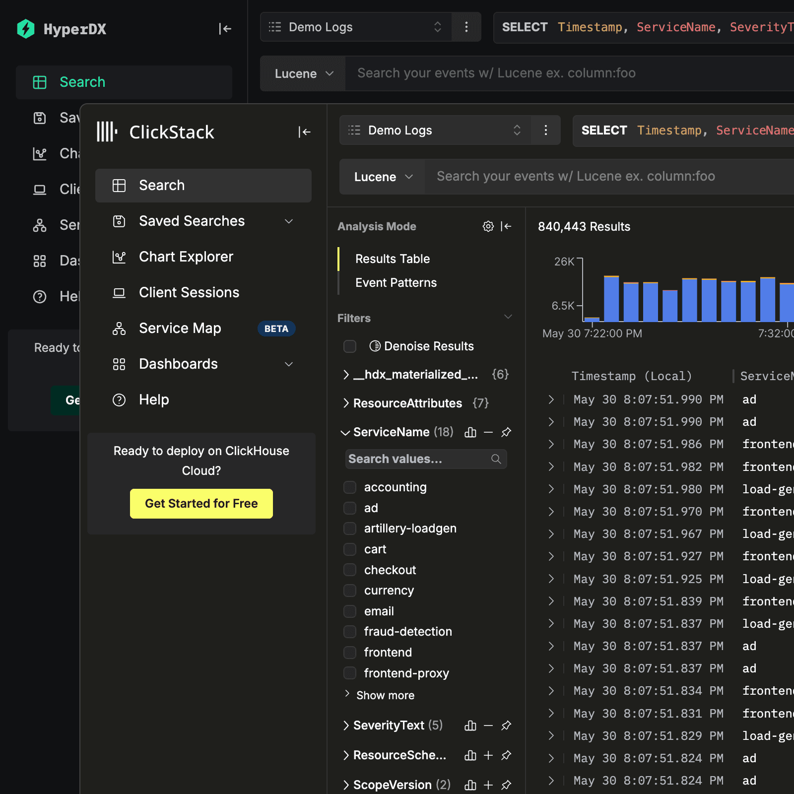Show ResourceSche... distribution chart icon
794x794 pixels.
pyautogui.click(x=470, y=755)
